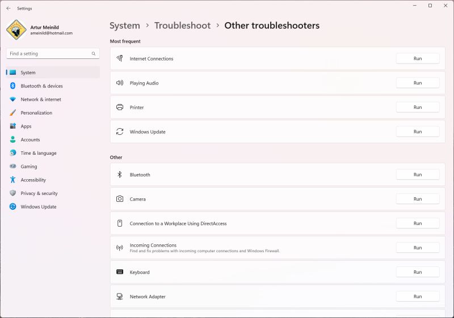Image resolution: width=454 pixels, height=318 pixels.
Task: Open the System settings category label
Action: 28,73
